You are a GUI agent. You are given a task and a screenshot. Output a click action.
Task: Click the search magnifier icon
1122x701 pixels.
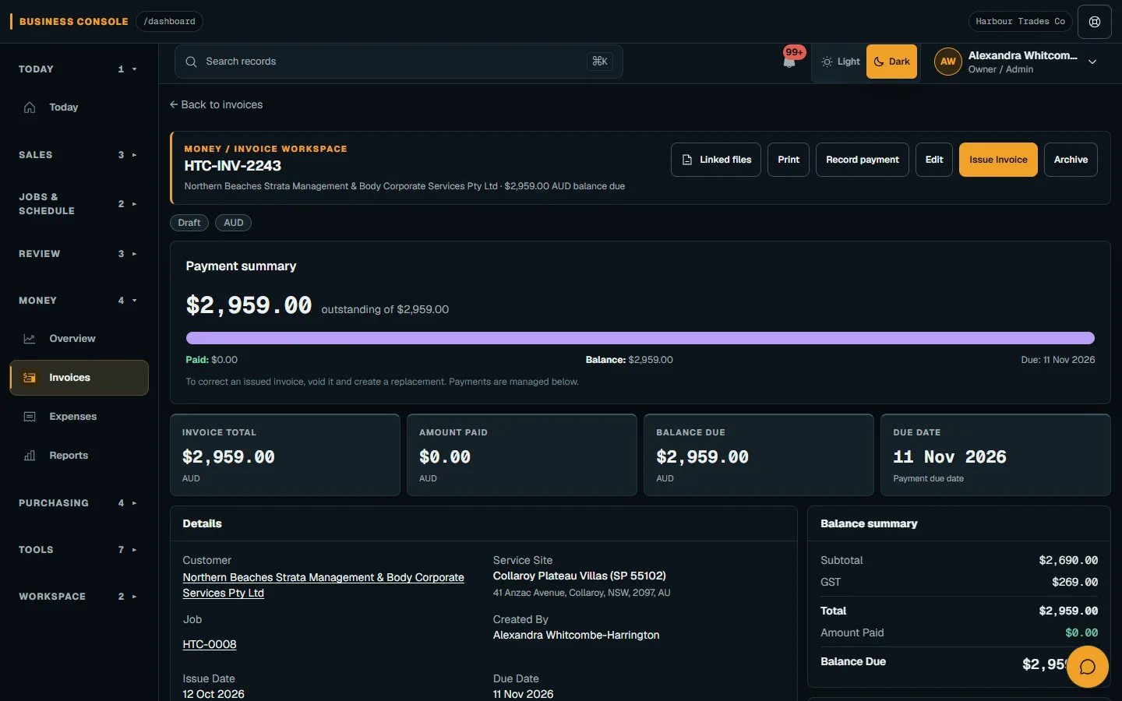click(191, 62)
